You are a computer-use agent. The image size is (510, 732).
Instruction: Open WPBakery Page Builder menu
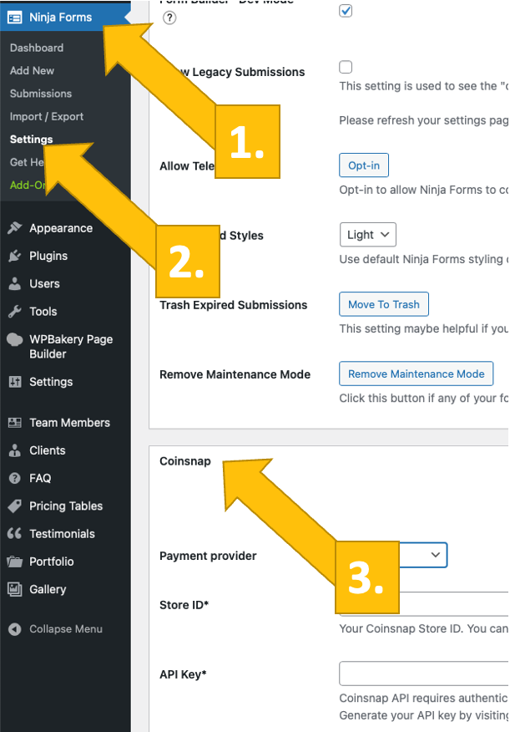(71, 347)
